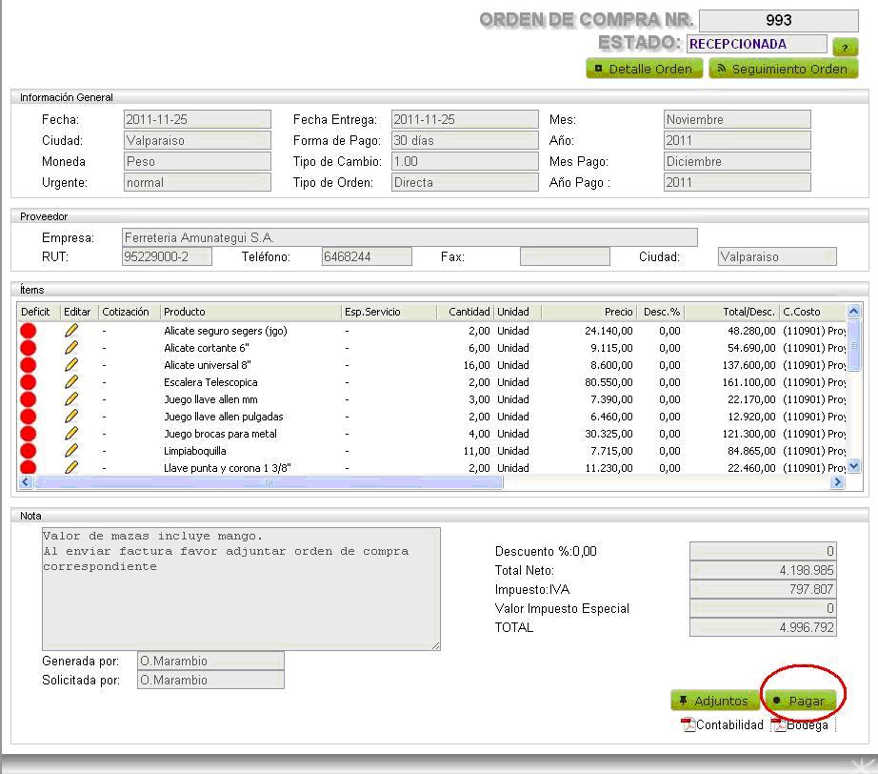The width and height of the screenshot is (878, 774).
Task: Click the Estado field RECEPCIONADA
Action: [756, 44]
